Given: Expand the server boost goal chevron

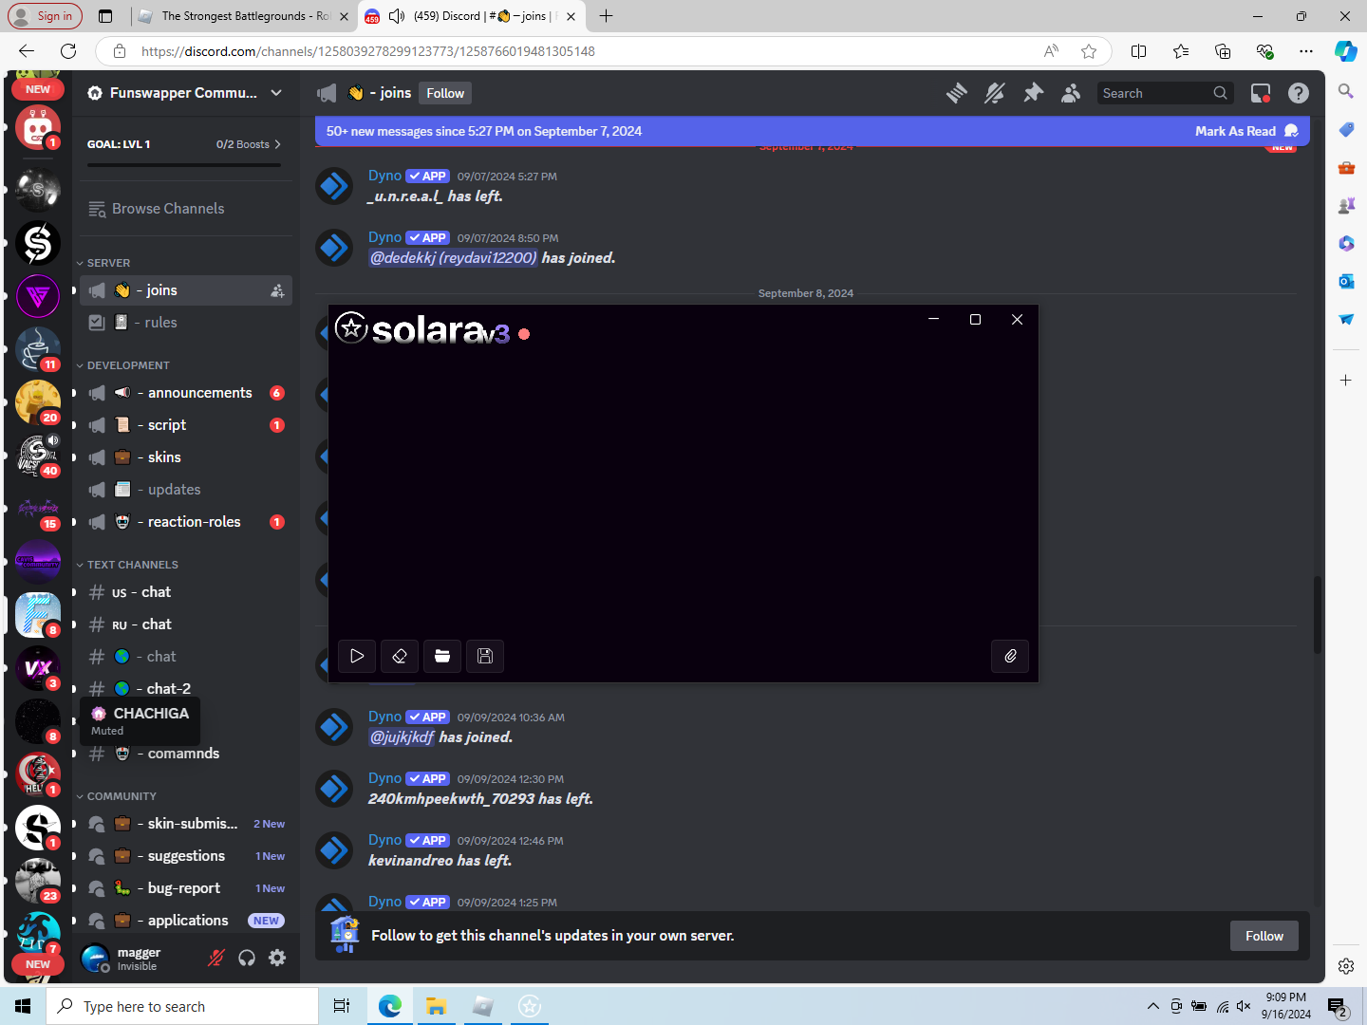Looking at the screenshot, I should tap(277, 144).
